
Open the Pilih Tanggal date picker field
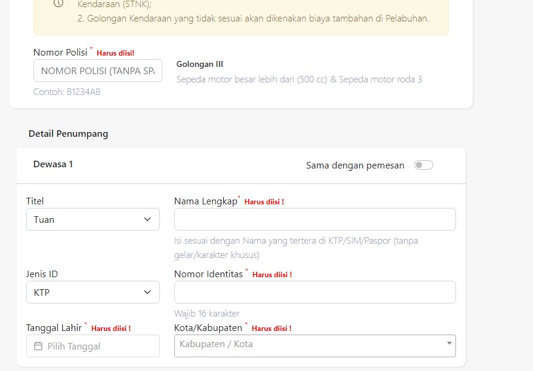[93, 346]
